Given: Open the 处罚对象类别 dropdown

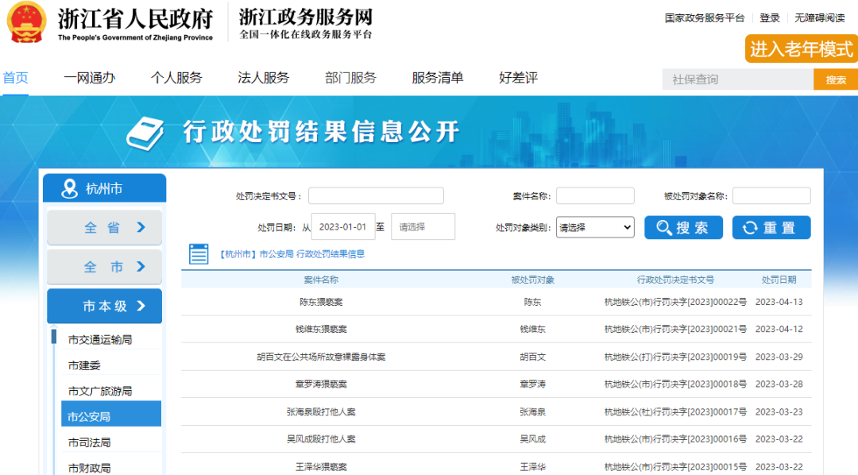Looking at the screenshot, I should click(595, 228).
